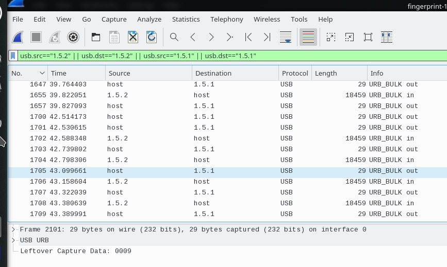
Task: Expand the Frame 2101 details tree
Action: point(13,229)
